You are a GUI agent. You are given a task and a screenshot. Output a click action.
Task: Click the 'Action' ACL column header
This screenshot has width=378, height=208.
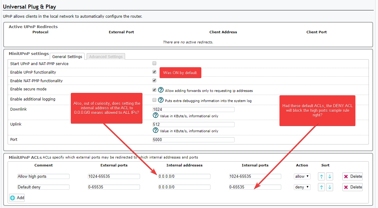coord(302,165)
